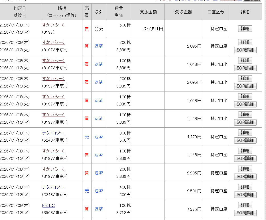Open the F&LC stock link
This screenshot has height=220, width=266.
coord(48,205)
